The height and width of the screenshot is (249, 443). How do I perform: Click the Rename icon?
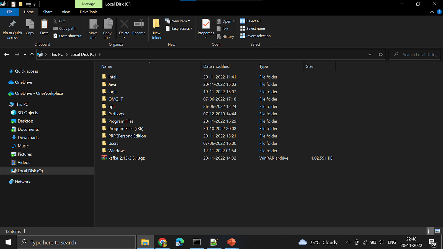click(139, 24)
